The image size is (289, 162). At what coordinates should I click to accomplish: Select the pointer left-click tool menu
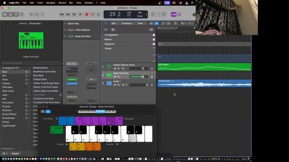(183, 23)
